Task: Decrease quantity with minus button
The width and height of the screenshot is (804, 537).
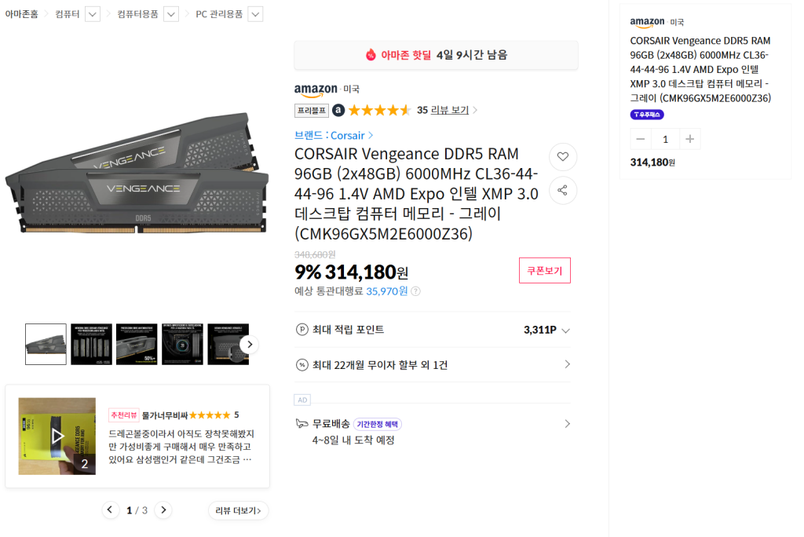Action: [x=641, y=139]
